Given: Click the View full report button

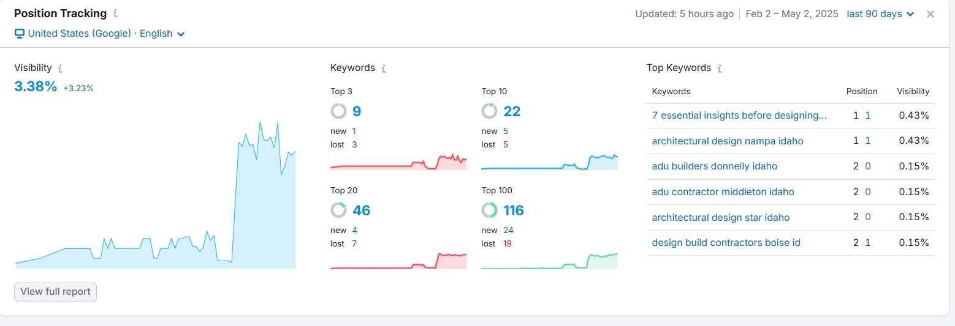Looking at the screenshot, I should tap(55, 292).
